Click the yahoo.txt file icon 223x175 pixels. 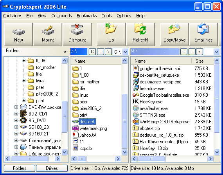pos(76,135)
